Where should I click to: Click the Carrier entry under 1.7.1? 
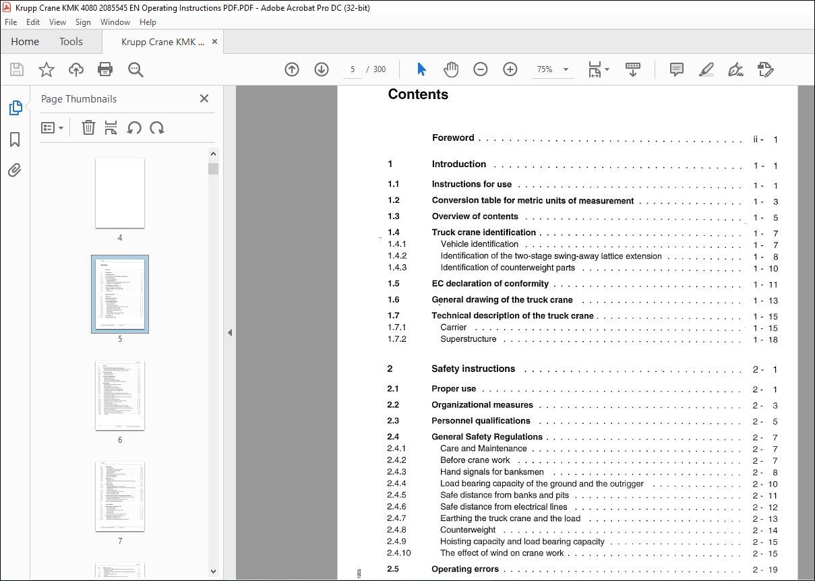(x=454, y=328)
